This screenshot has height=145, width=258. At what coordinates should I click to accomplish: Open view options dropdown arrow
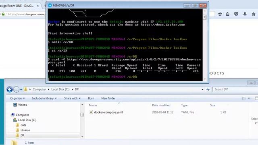[249, 98]
